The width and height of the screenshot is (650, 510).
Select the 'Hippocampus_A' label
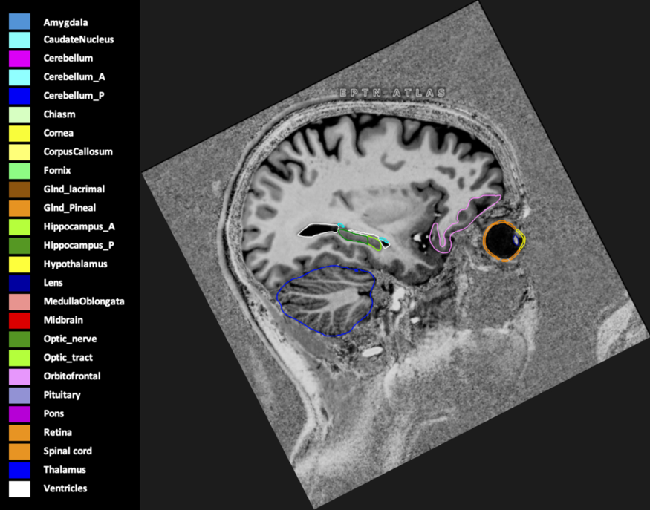(x=79, y=227)
